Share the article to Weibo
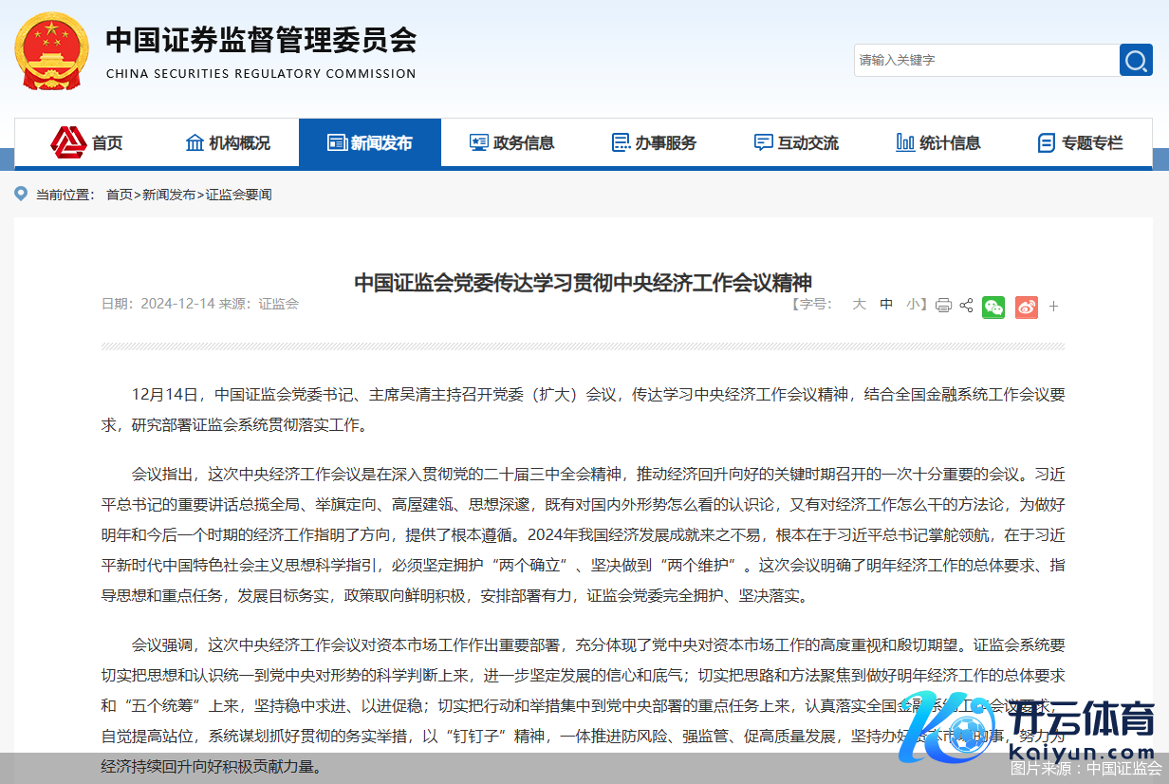Screen dimensions: 1169x784 (x=1026, y=307)
